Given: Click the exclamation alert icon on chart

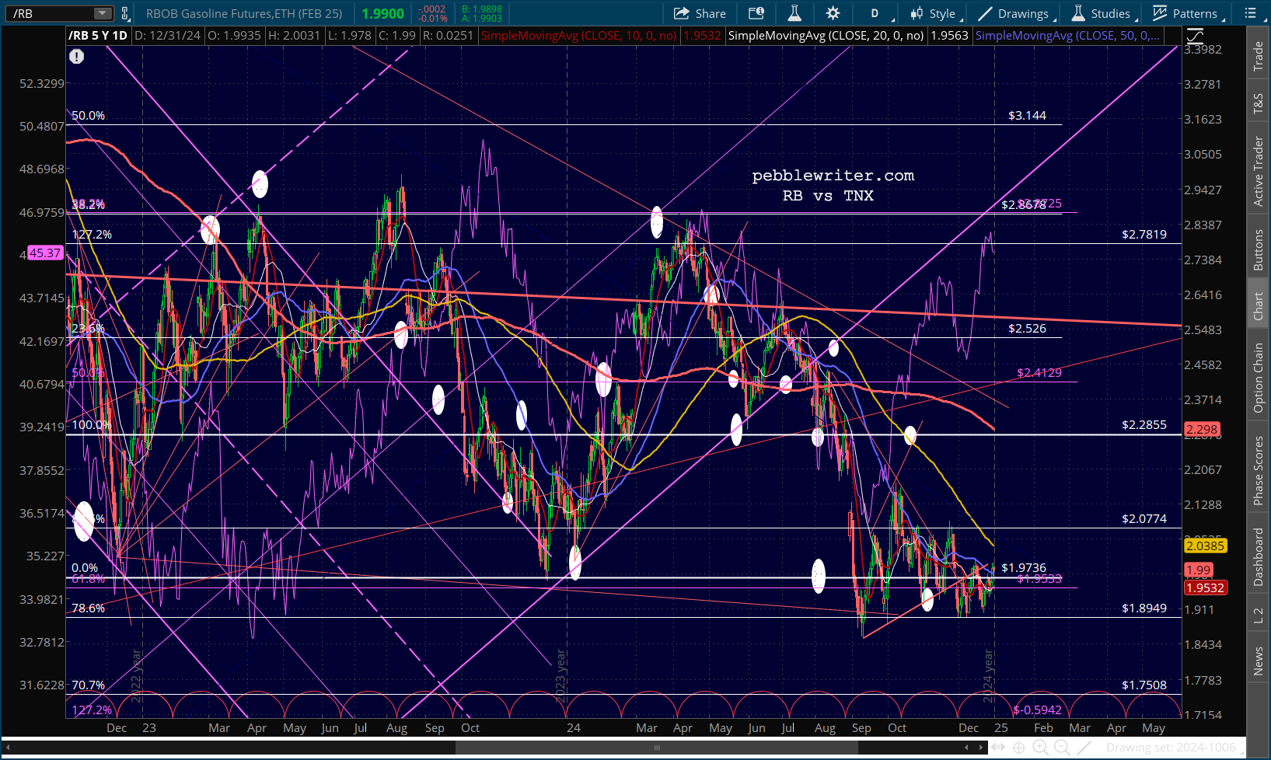Looking at the screenshot, I should [76, 56].
